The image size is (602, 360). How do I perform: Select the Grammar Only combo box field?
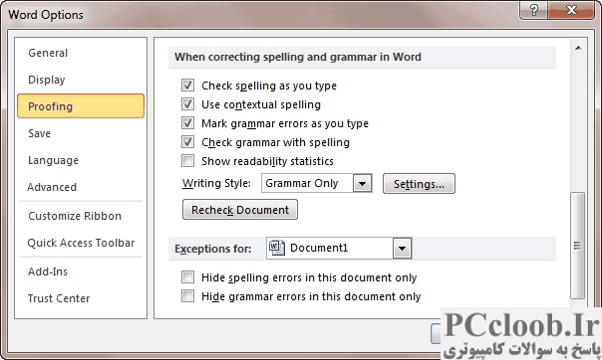tap(317, 183)
